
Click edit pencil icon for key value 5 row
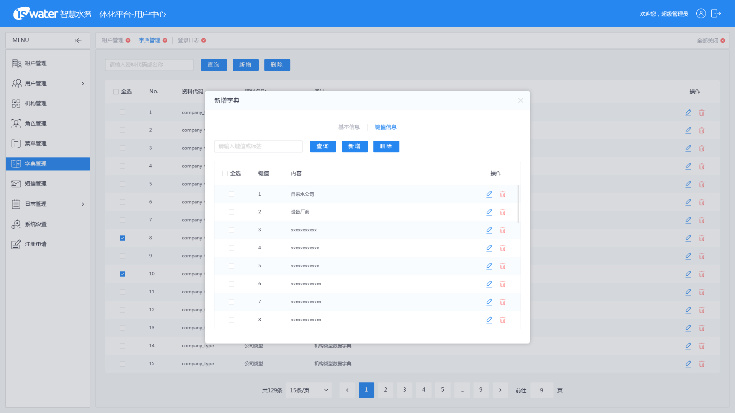(x=489, y=266)
